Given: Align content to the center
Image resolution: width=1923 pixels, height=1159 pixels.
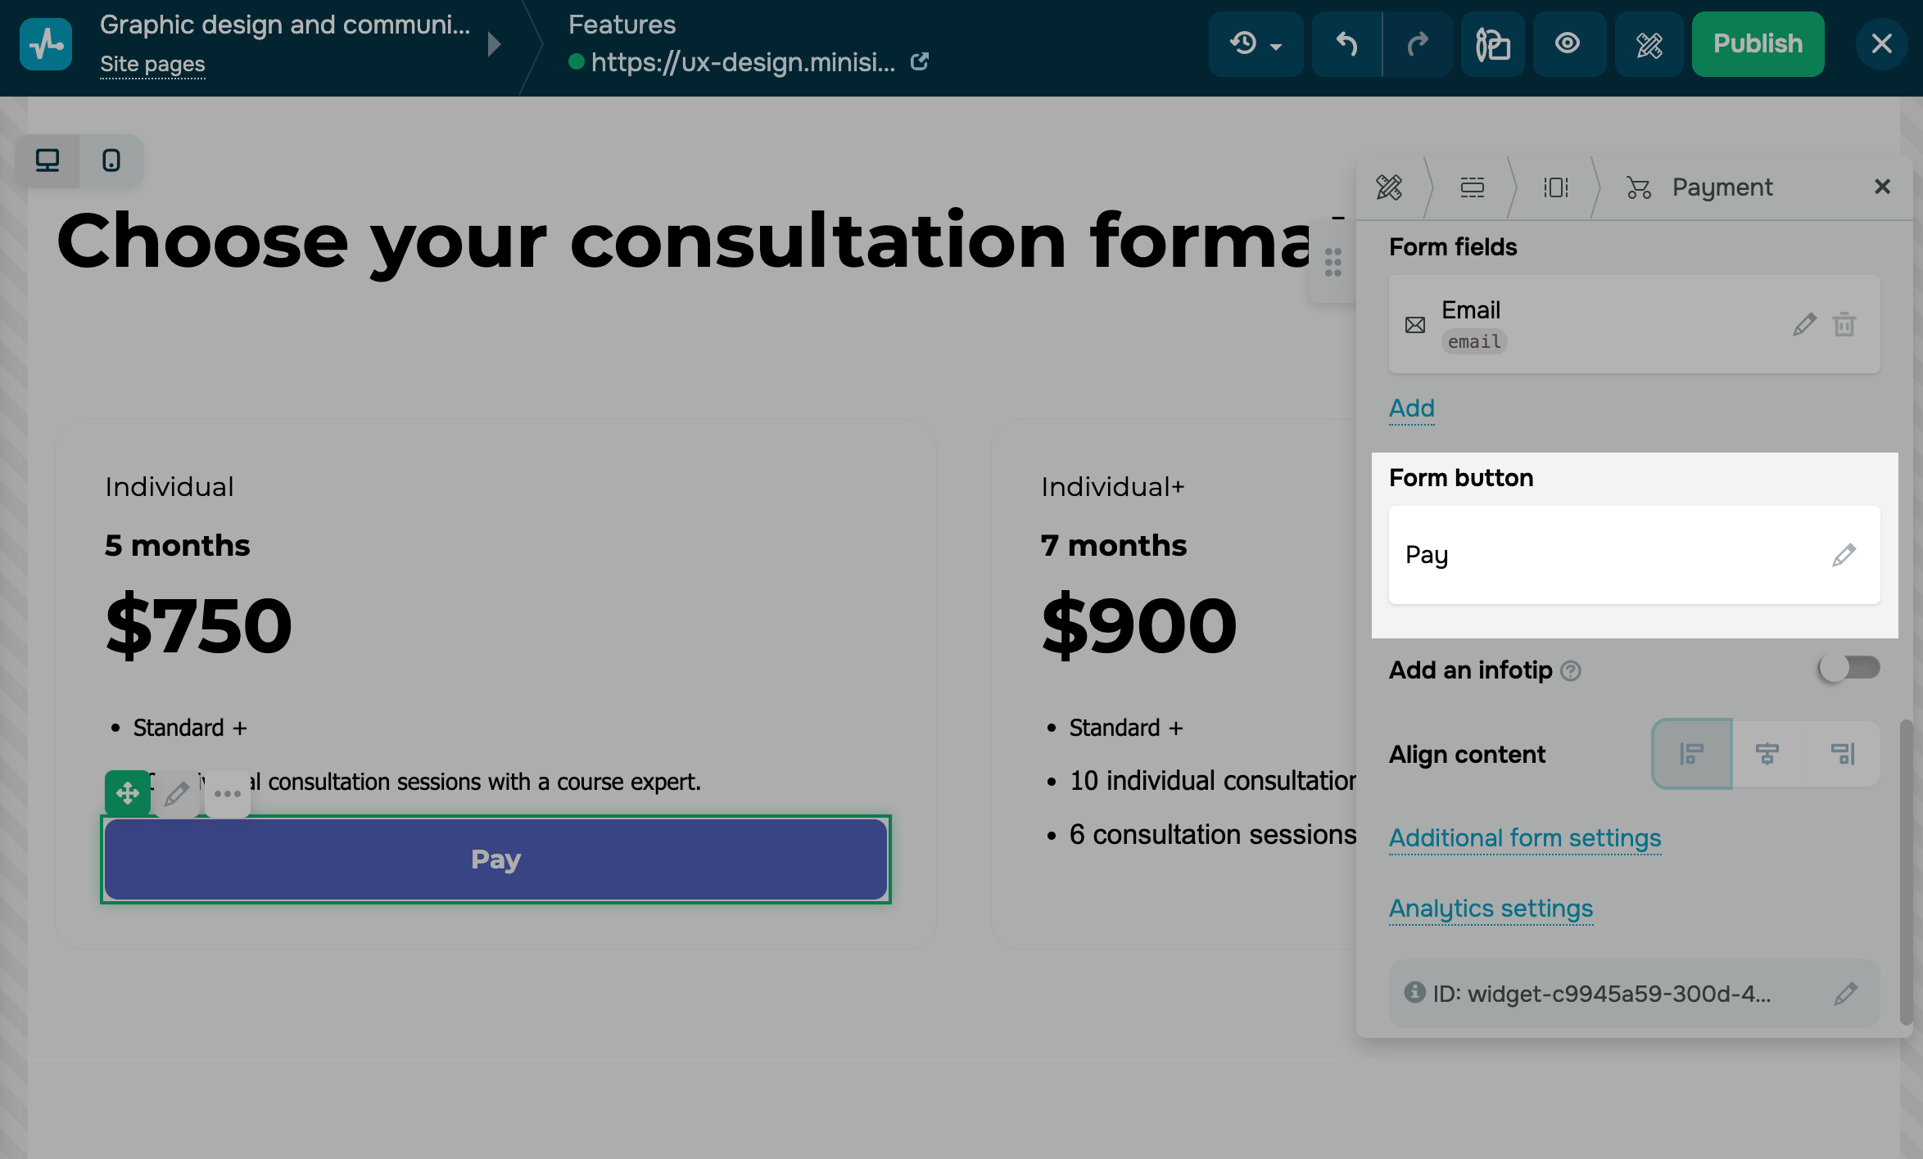Looking at the screenshot, I should pos(1767,754).
